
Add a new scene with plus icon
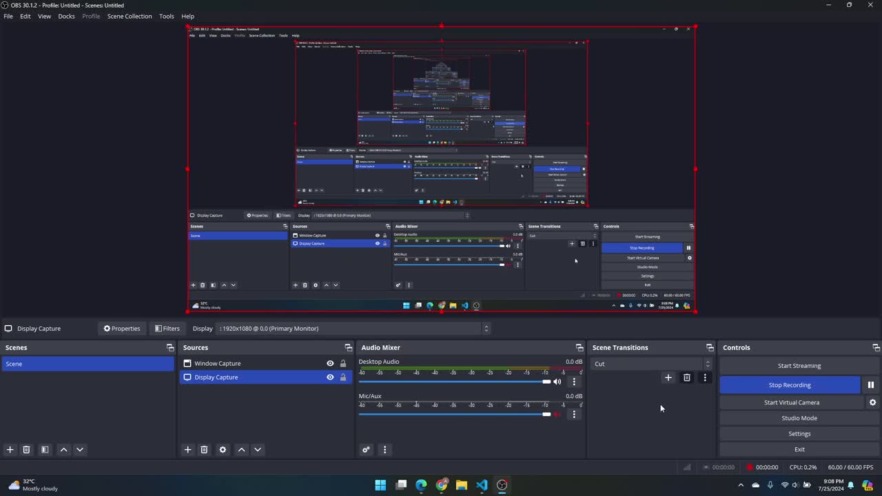[10, 450]
